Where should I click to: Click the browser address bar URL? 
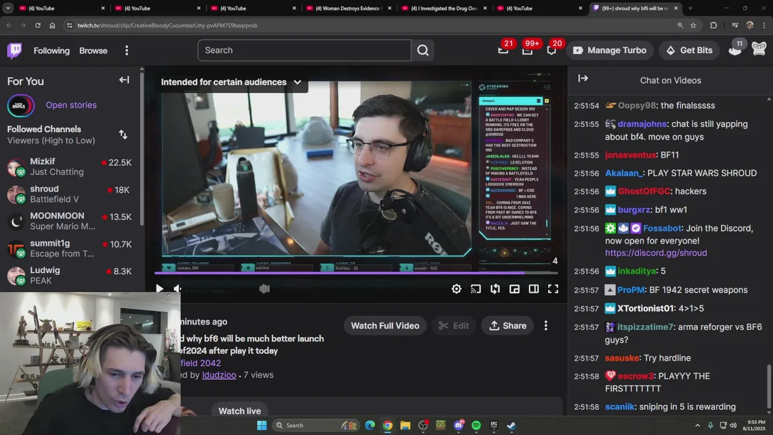[x=167, y=25]
